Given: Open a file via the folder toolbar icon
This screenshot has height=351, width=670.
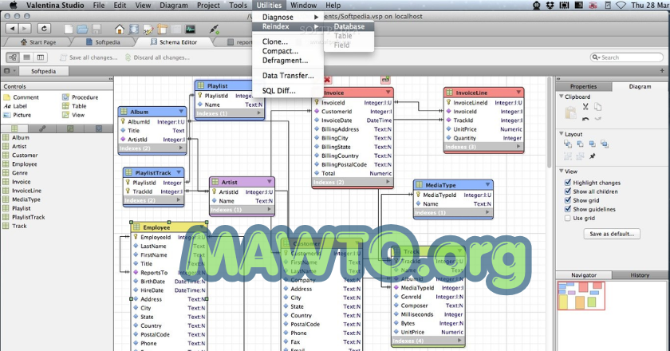Looking at the screenshot, I should pyautogui.click(x=82, y=29).
